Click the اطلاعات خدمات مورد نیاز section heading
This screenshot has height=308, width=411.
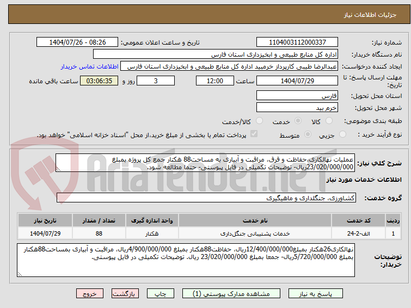(364, 180)
